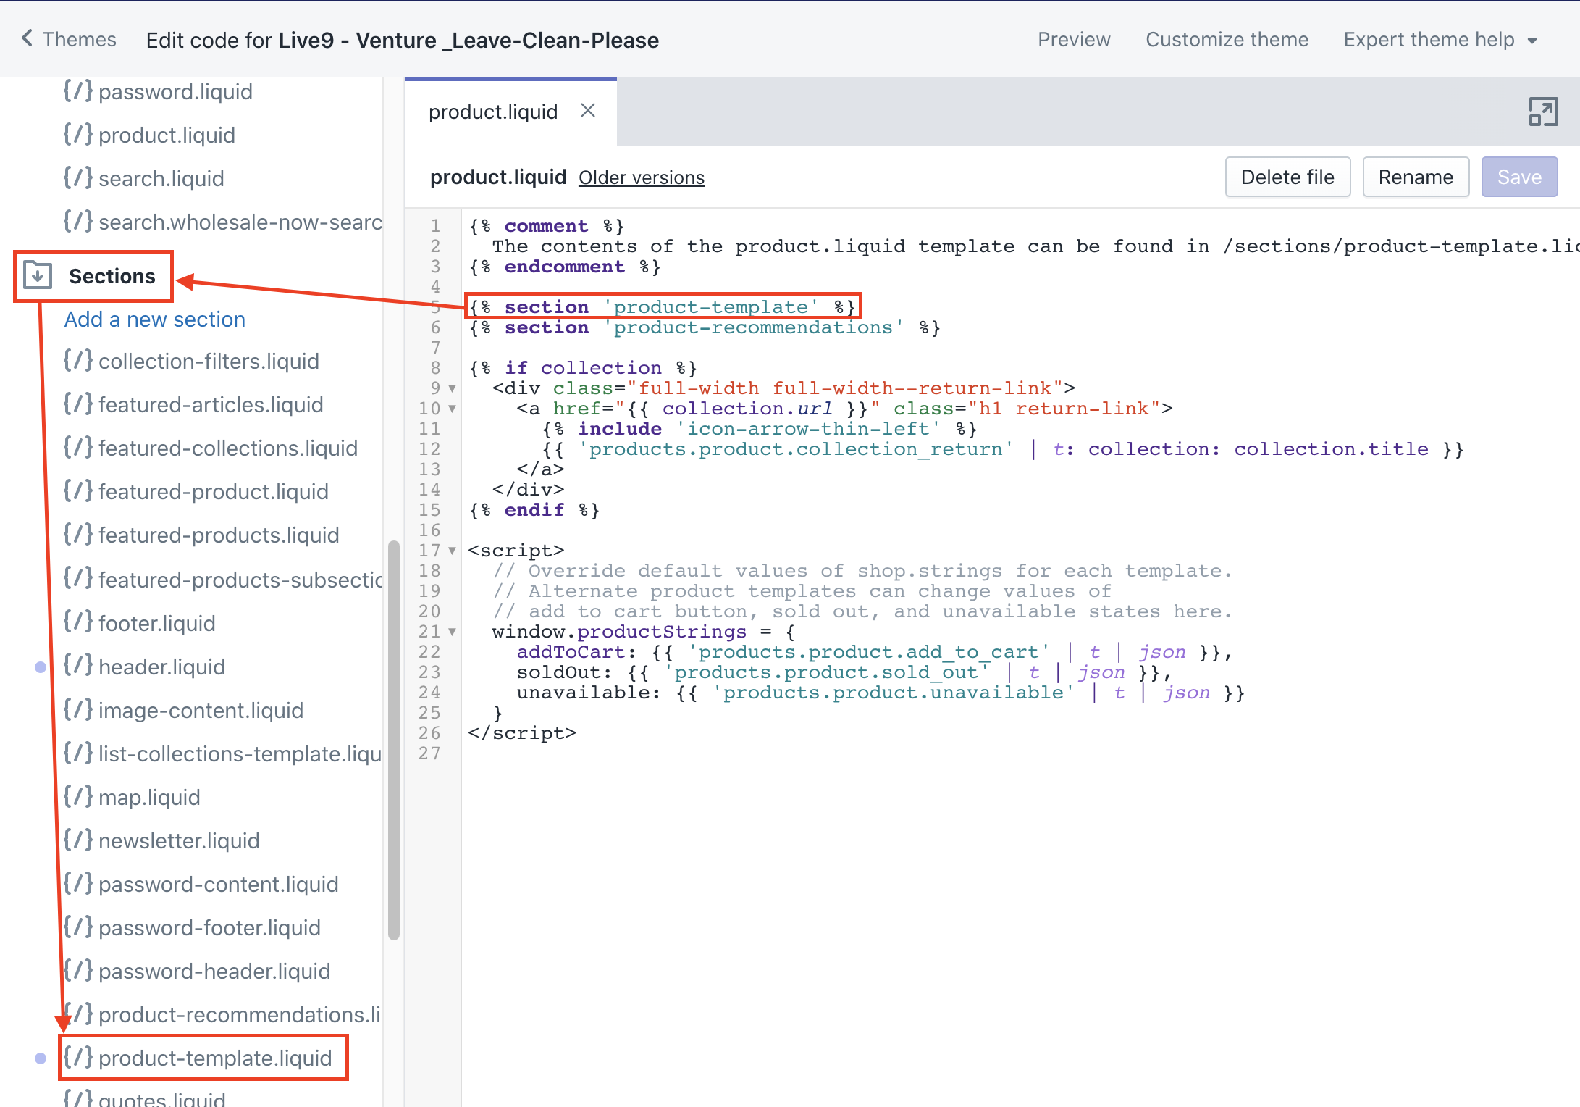1580x1107 pixels.
Task: Open featured-collections.liquid section
Action: click(x=227, y=448)
